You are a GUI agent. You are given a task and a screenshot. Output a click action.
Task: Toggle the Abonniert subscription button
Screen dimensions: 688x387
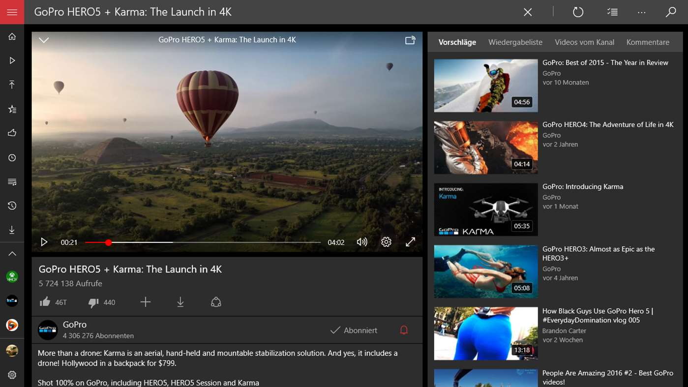pos(354,330)
